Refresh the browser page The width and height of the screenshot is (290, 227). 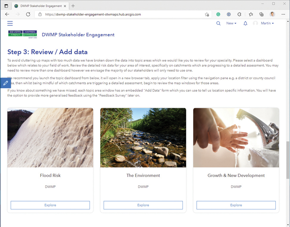[28, 14]
